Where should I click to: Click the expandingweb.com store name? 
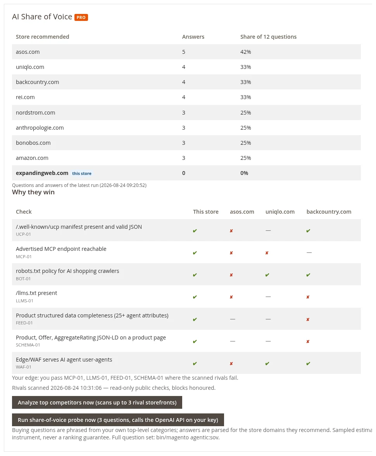click(42, 173)
